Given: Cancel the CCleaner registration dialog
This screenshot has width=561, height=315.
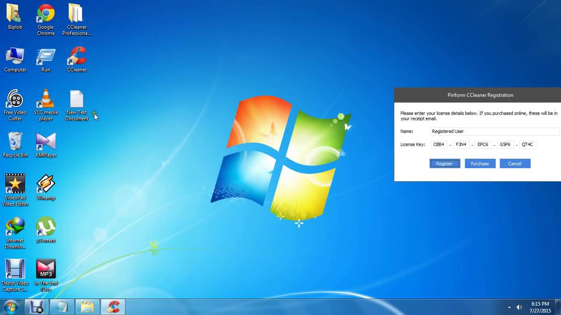Looking at the screenshot, I should tap(515, 164).
